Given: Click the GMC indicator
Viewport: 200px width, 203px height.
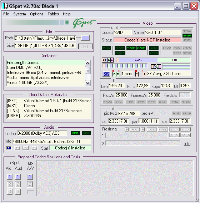Looking at the screenshot, I should [154, 48].
